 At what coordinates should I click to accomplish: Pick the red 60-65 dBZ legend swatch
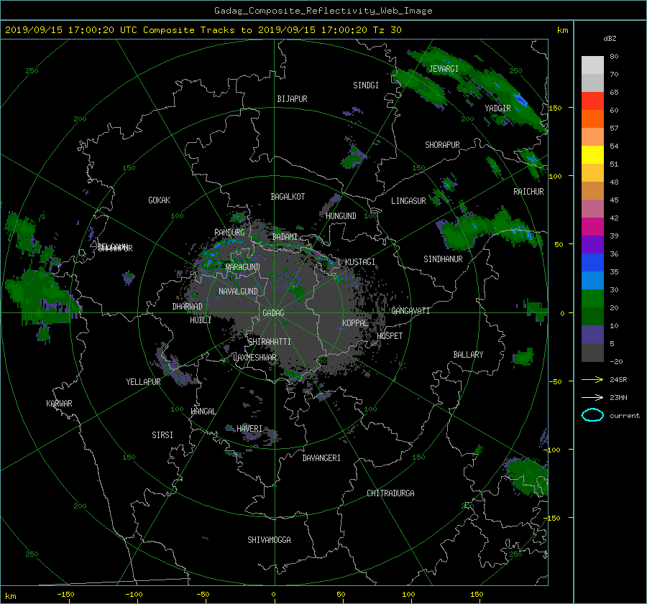click(x=592, y=101)
